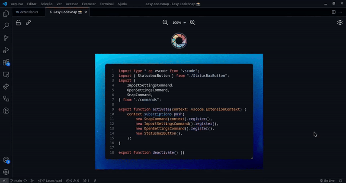This screenshot has width=346, height=183.
Task: Click the camera shutter snap button
Action: (179, 41)
